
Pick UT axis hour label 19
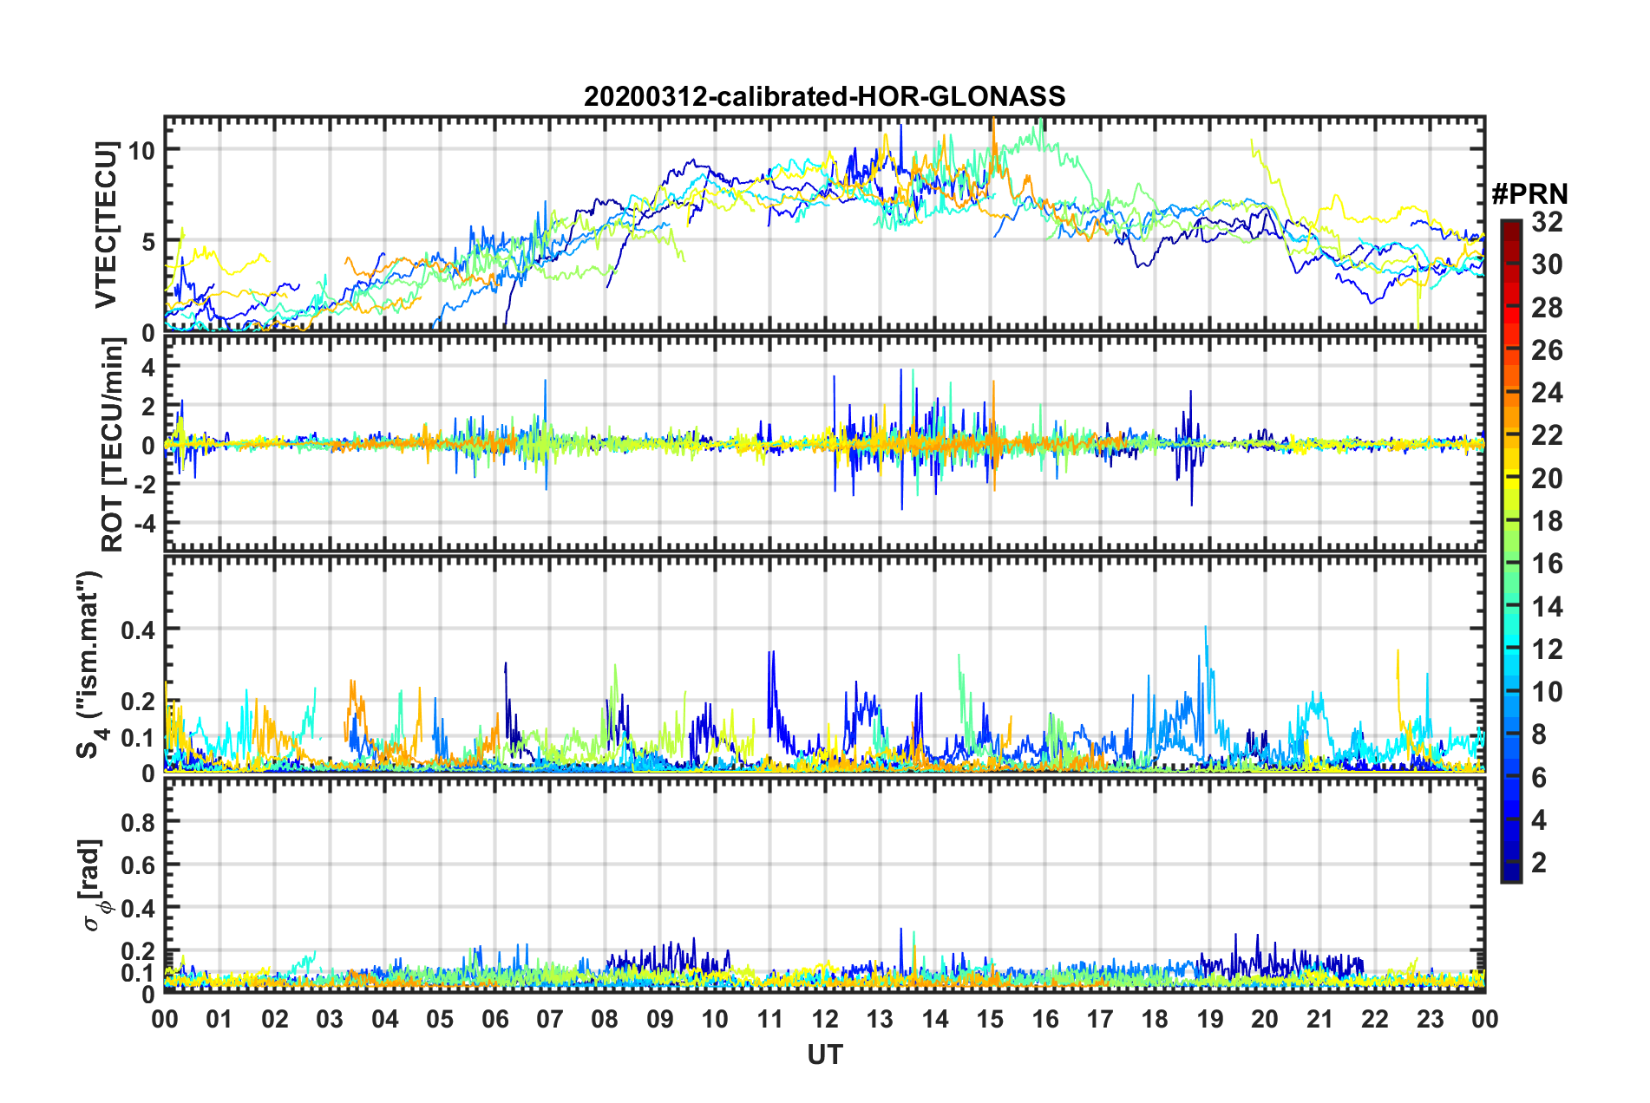[1210, 1019]
